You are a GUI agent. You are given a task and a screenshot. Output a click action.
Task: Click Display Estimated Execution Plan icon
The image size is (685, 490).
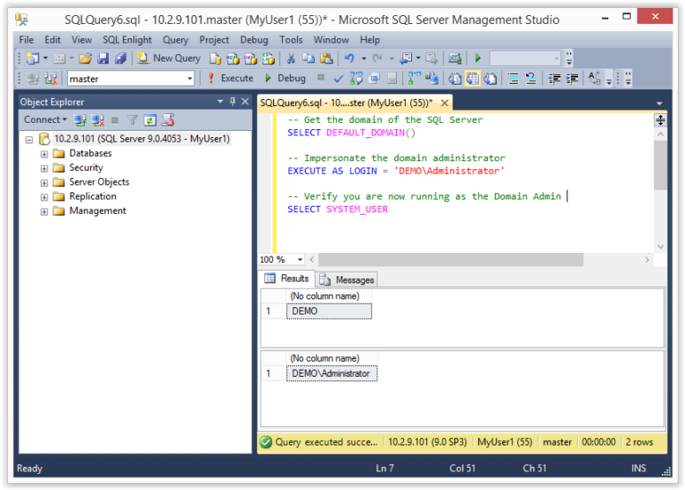[x=356, y=78]
